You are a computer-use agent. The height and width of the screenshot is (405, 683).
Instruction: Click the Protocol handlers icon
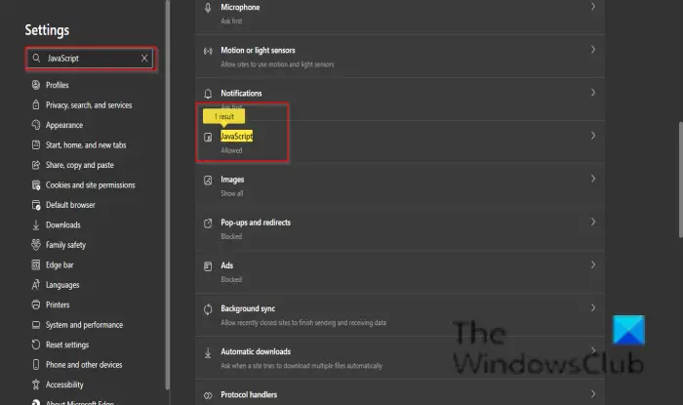pyautogui.click(x=208, y=395)
